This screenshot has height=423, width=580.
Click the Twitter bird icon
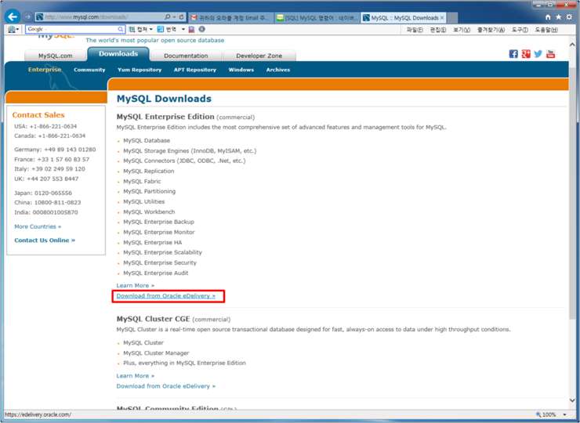click(x=538, y=54)
